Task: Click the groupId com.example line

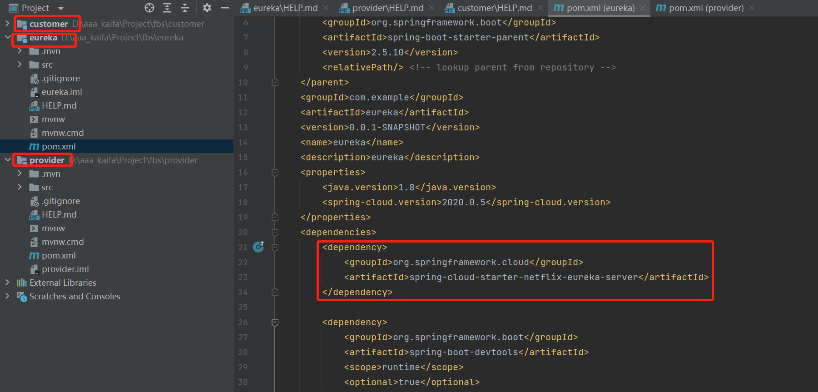Action: [382, 97]
